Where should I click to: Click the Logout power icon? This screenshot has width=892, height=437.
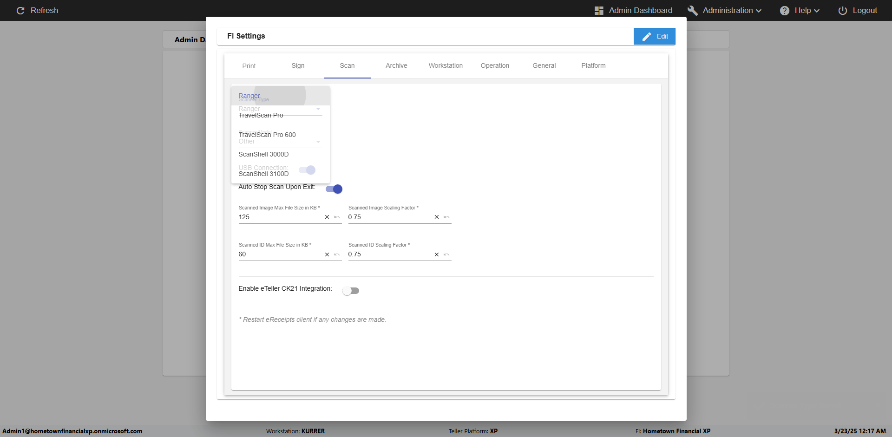coord(843,11)
